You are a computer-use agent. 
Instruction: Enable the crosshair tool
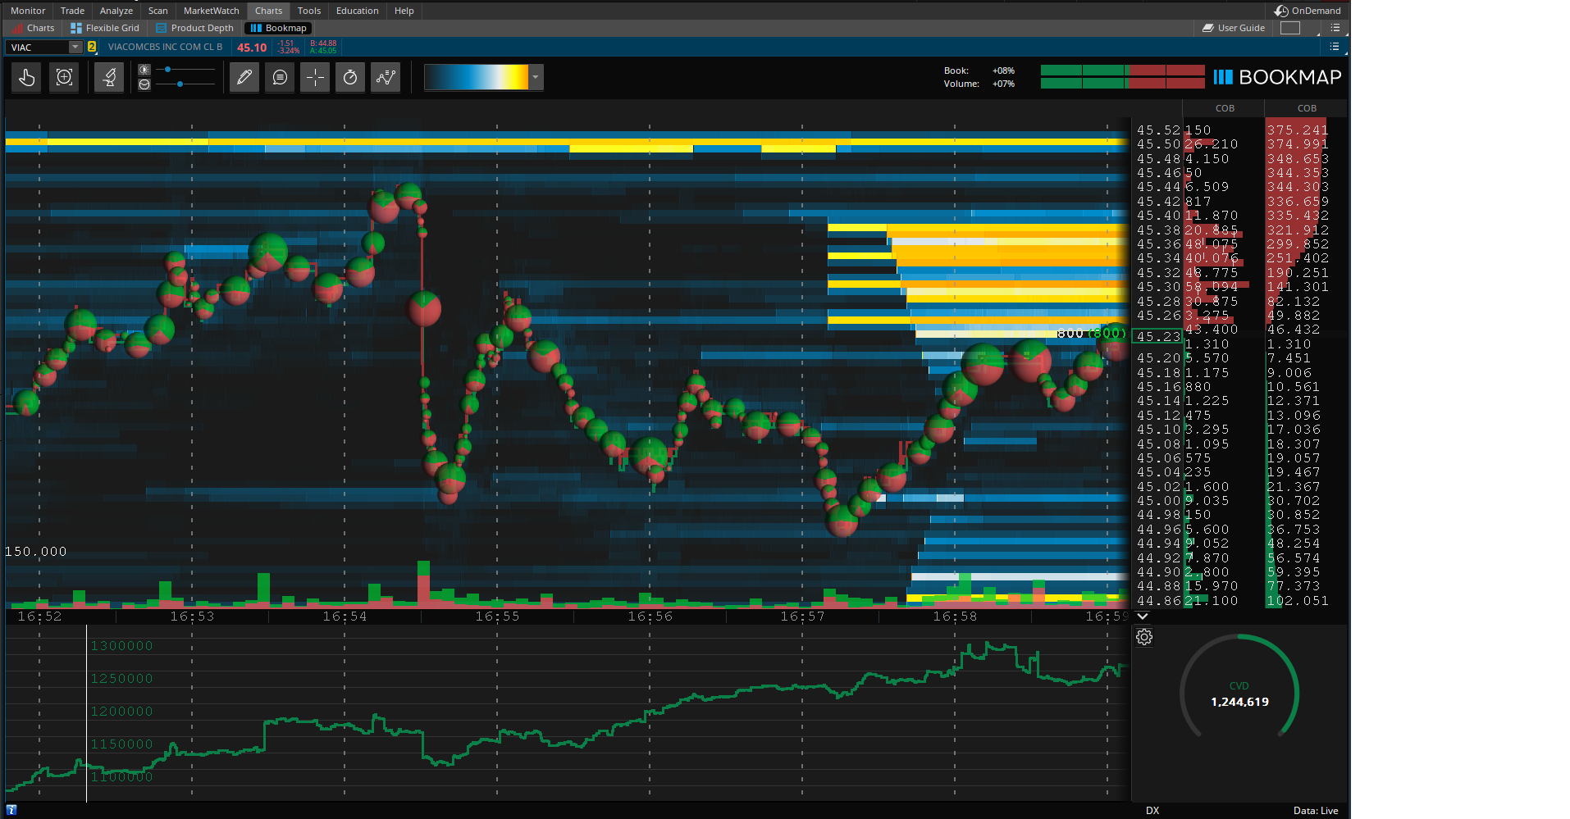point(315,78)
